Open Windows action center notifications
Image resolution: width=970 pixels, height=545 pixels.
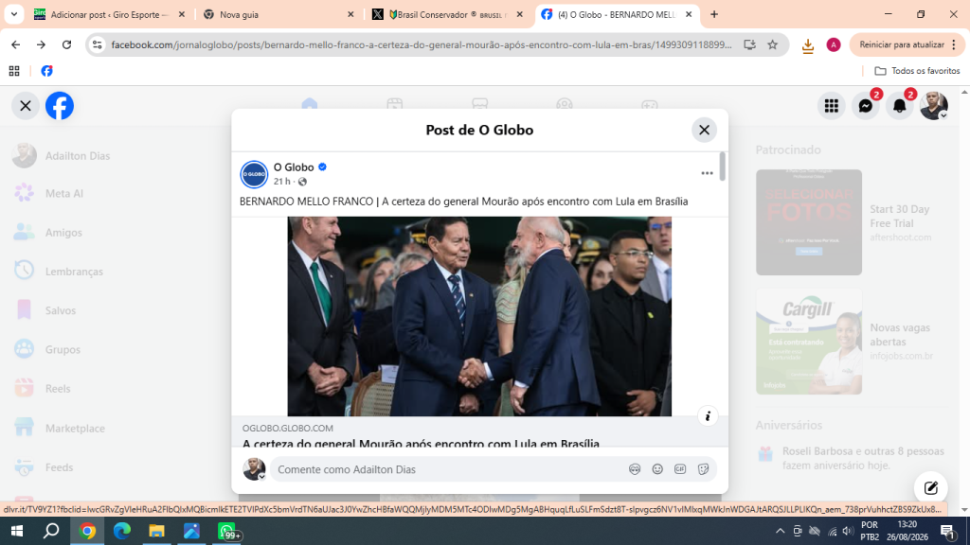click(x=947, y=531)
